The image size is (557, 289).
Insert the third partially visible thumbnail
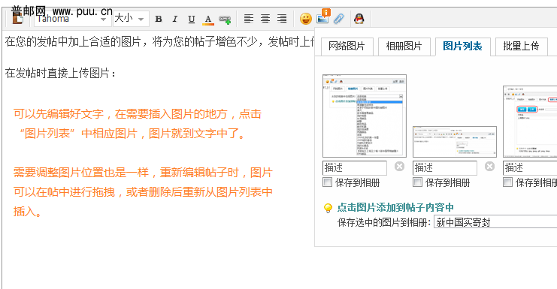click(530, 122)
